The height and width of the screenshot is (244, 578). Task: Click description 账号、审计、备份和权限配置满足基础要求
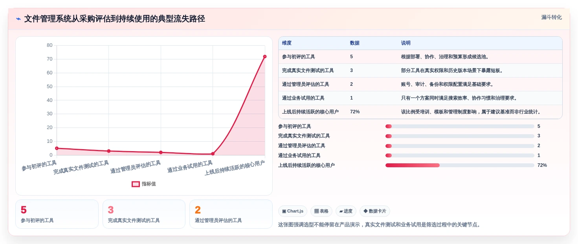[x=448, y=84]
